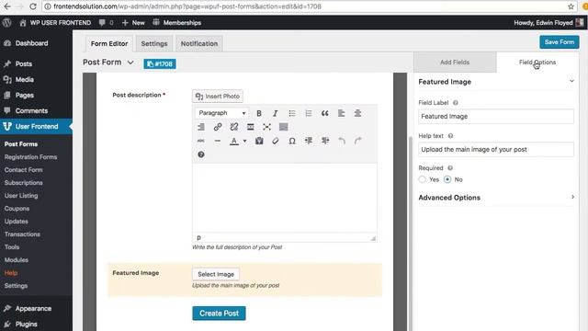Switch to the Notification tab

[x=199, y=43]
